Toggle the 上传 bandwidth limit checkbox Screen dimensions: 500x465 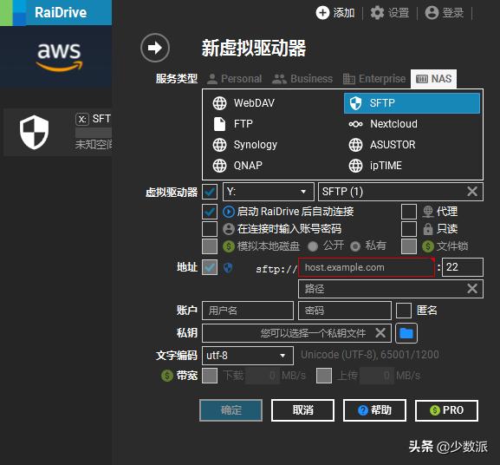(x=324, y=376)
